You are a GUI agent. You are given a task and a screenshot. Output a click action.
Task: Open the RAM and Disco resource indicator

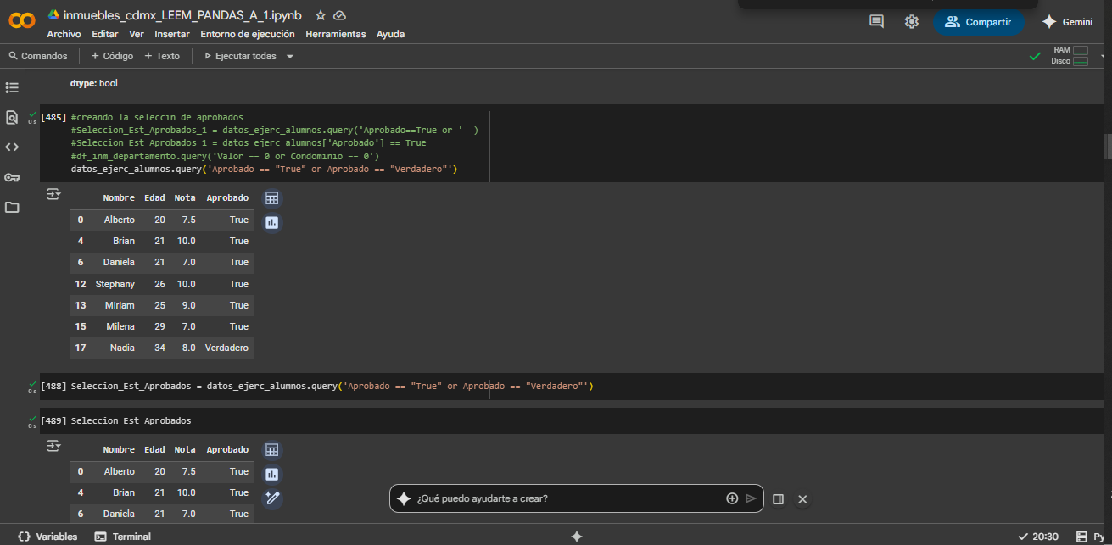pyautogui.click(x=1070, y=56)
